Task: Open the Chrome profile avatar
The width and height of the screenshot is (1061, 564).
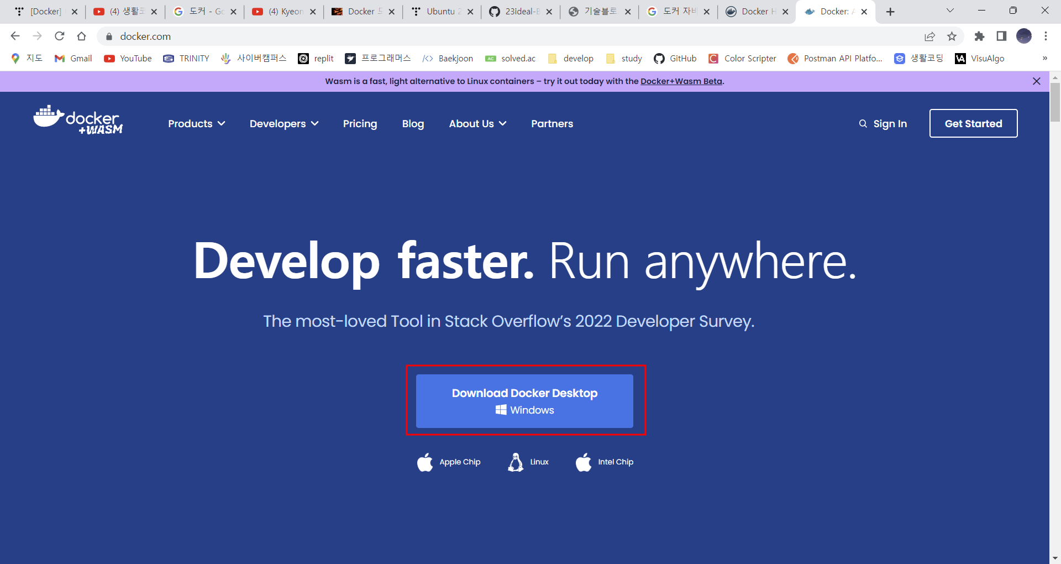Action: coord(1024,36)
